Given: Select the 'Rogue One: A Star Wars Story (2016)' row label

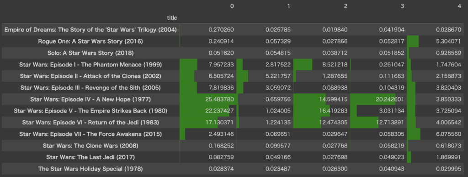Looking at the screenshot, I should click(x=90, y=42).
